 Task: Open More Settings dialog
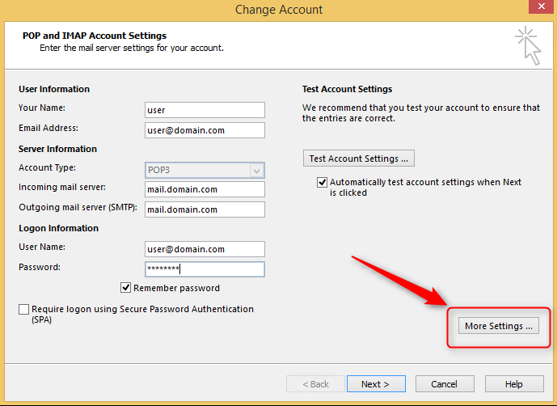click(498, 326)
